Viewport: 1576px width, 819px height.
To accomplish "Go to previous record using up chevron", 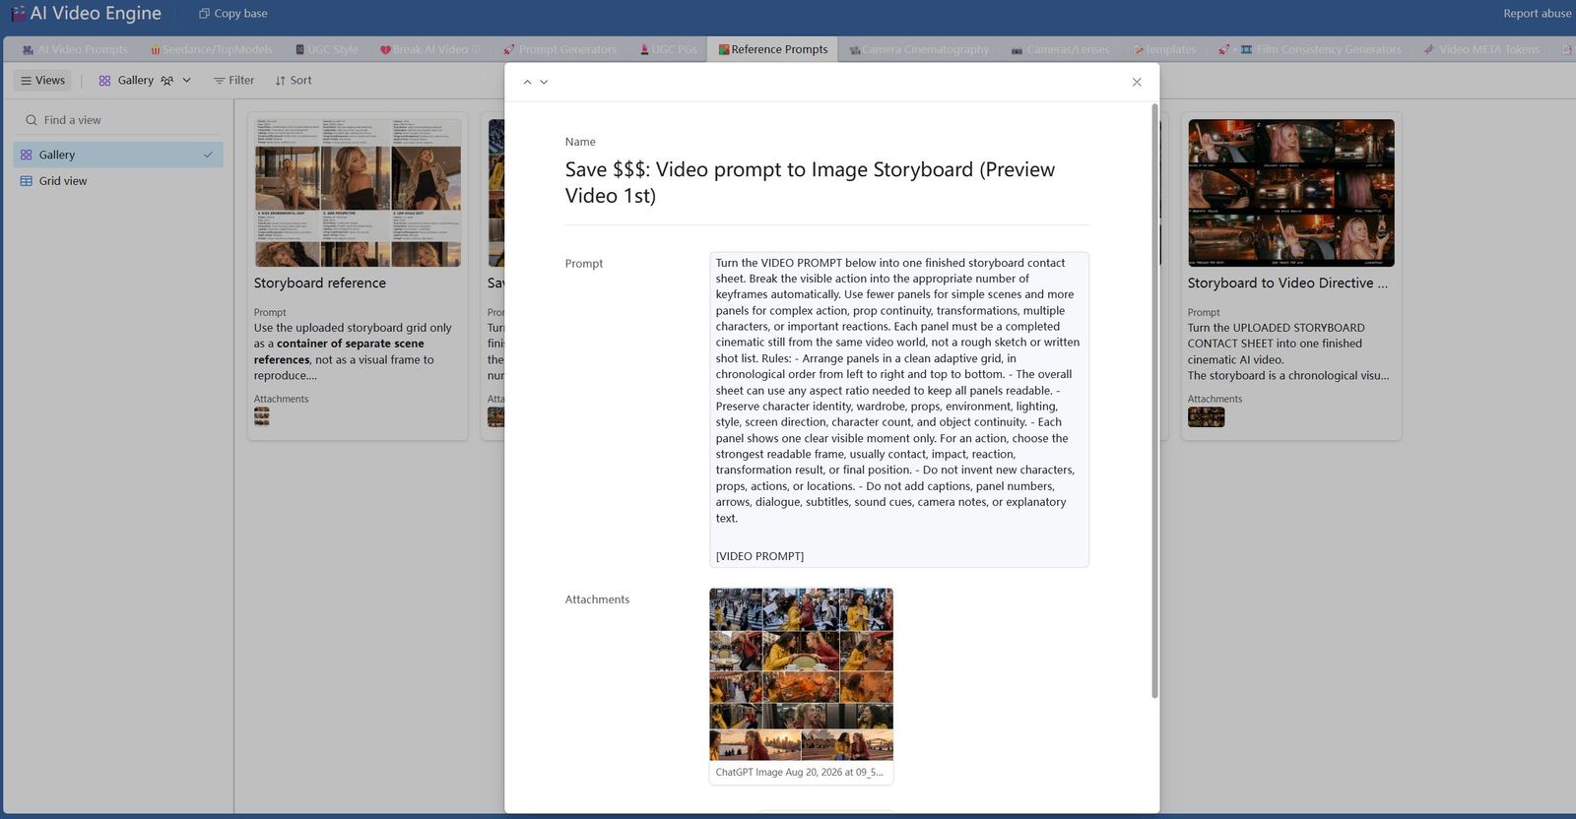I will point(527,82).
